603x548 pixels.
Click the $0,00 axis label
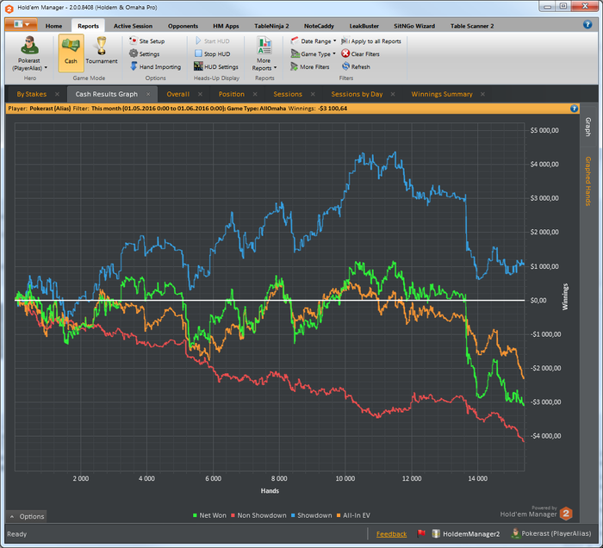538,301
